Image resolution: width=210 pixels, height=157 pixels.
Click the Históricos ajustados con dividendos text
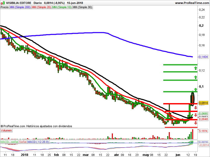49,126
